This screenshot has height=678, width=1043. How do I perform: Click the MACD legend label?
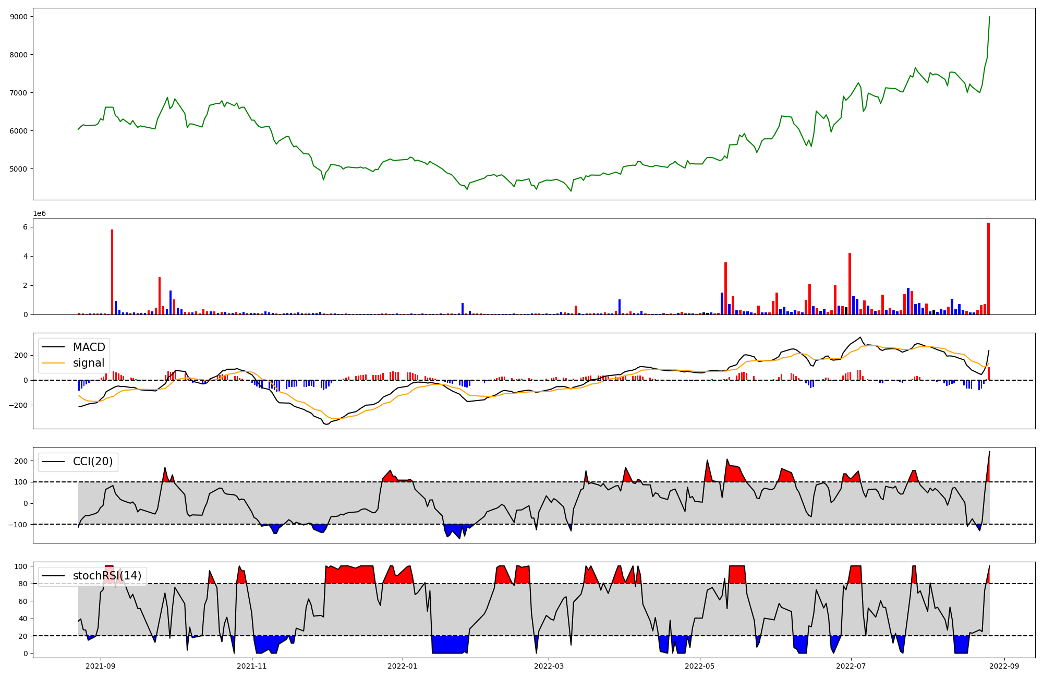click(x=89, y=347)
